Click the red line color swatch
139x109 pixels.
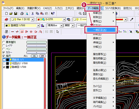(119, 20)
